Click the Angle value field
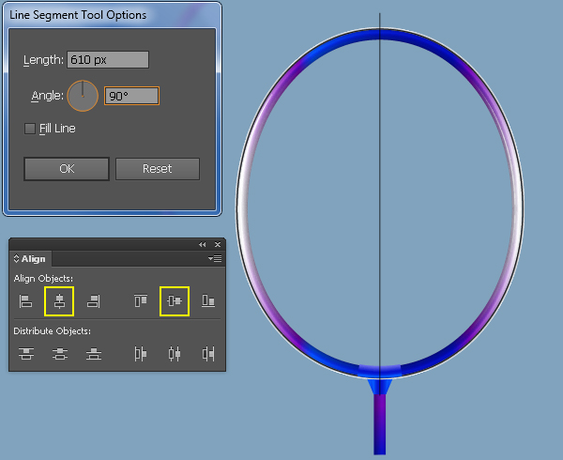This screenshot has height=460, width=563. click(x=131, y=96)
